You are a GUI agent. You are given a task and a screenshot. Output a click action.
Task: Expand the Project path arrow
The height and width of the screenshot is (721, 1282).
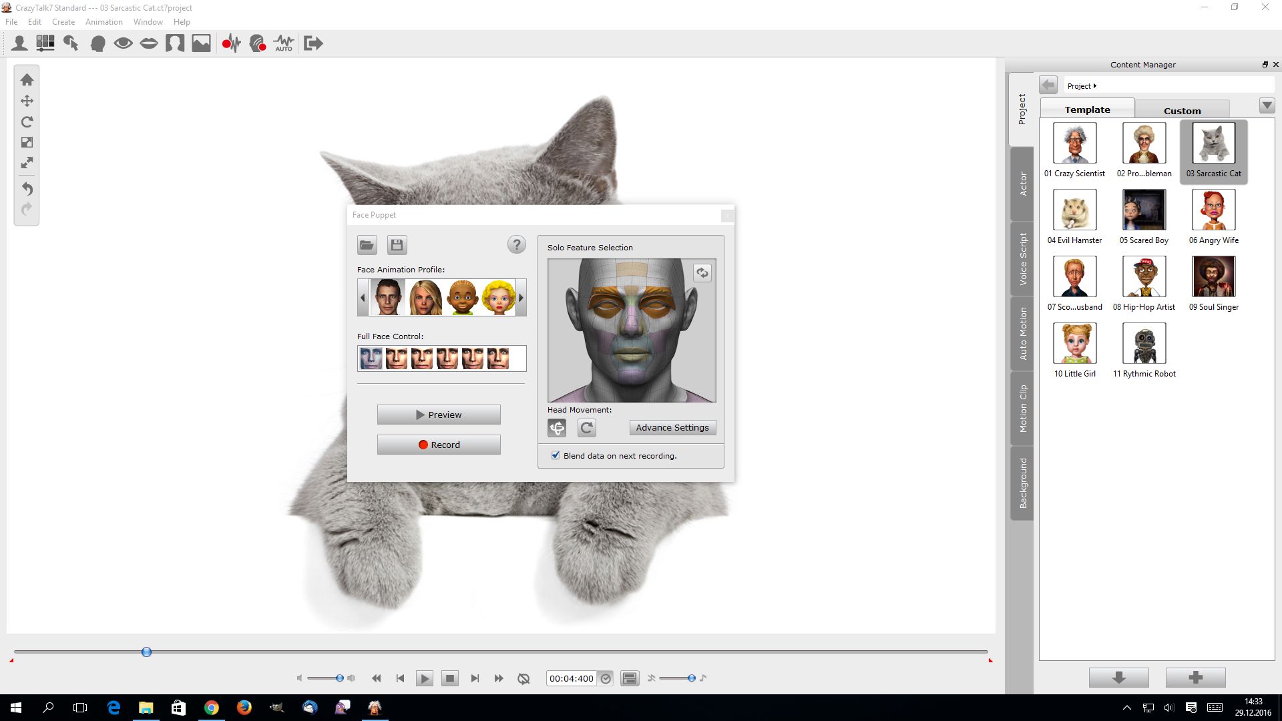point(1095,86)
